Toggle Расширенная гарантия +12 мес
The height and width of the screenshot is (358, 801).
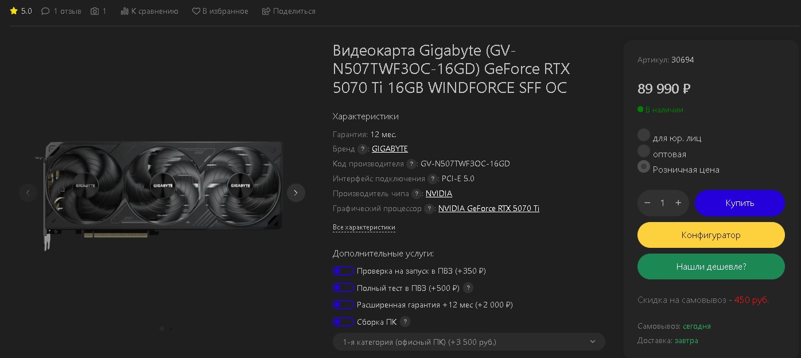point(343,305)
